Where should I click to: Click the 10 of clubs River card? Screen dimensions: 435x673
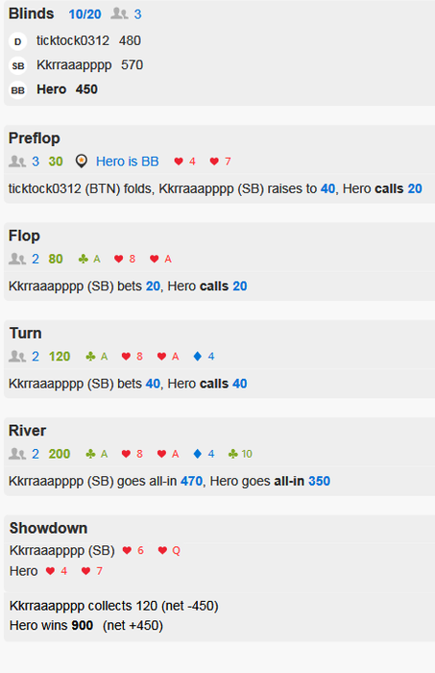(x=240, y=454)
